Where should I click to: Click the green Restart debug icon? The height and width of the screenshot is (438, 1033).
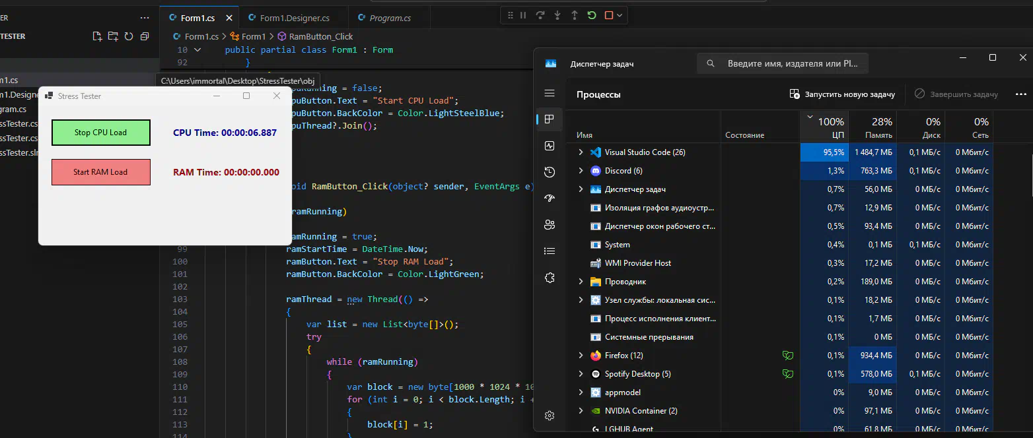[x=591, y=15]
